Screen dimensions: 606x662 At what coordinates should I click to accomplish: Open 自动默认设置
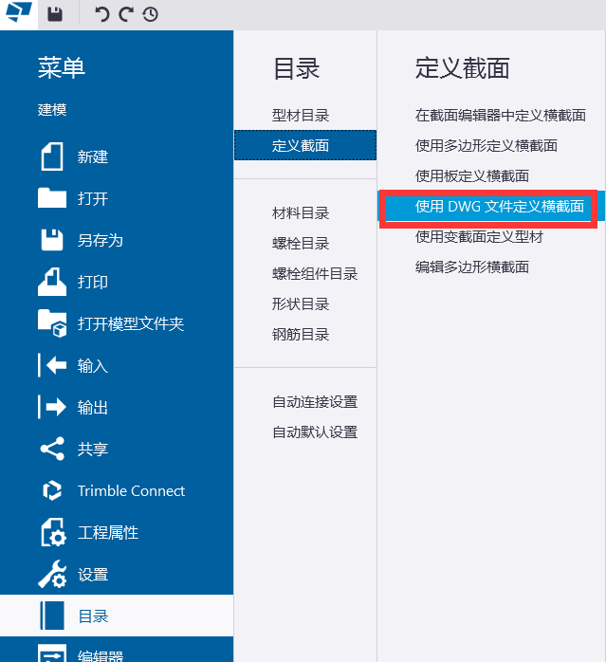click(x=315, y=432)
